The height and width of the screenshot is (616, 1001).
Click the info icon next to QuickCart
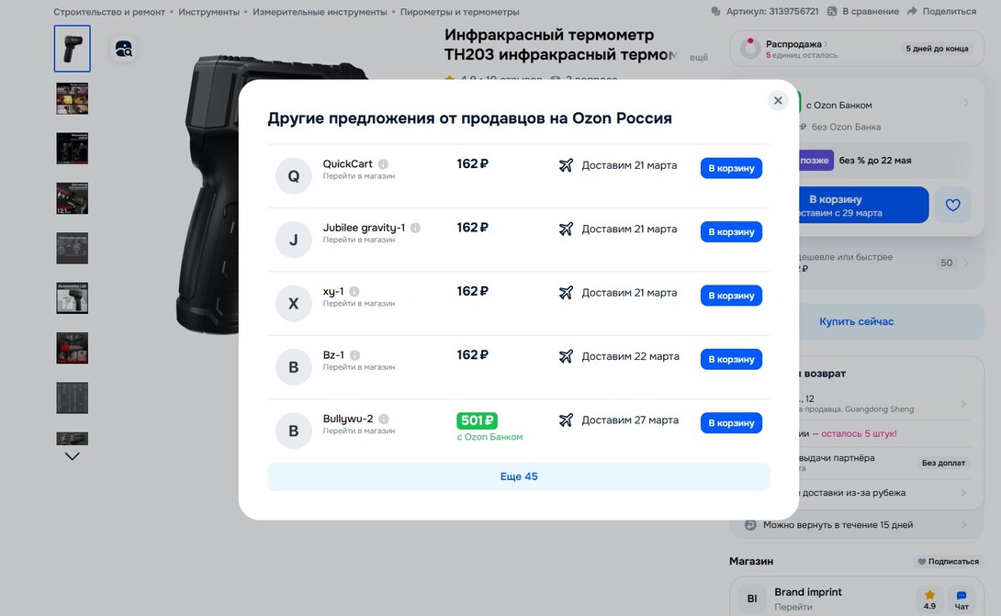pyautogui.click(x=383, y=164)
